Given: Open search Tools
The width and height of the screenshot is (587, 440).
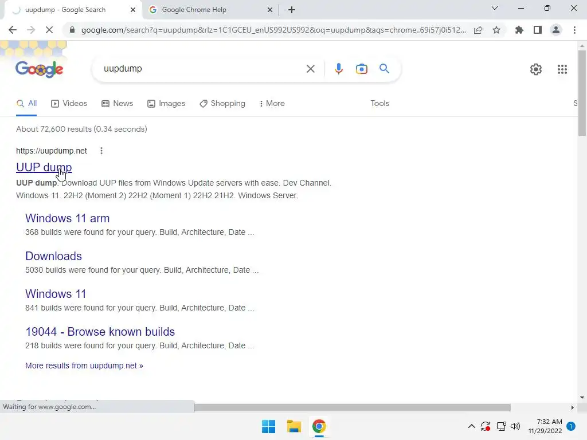Looking at the screenshot, I should [x=379, y=104].
